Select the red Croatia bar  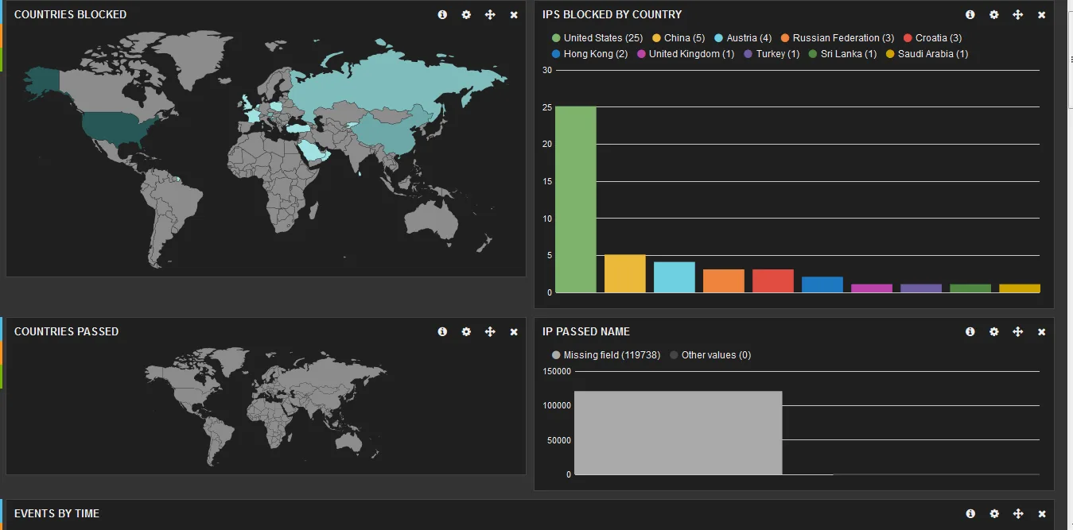[x=773, y=281]
